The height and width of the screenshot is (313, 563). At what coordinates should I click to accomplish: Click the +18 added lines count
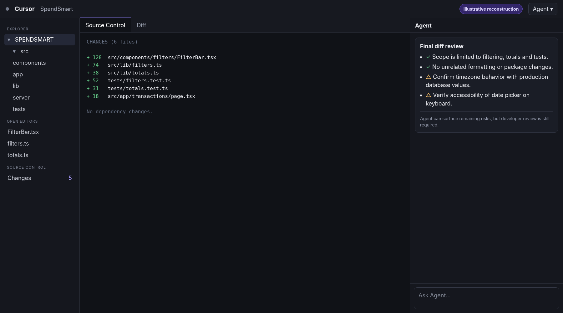coord(93,96)
